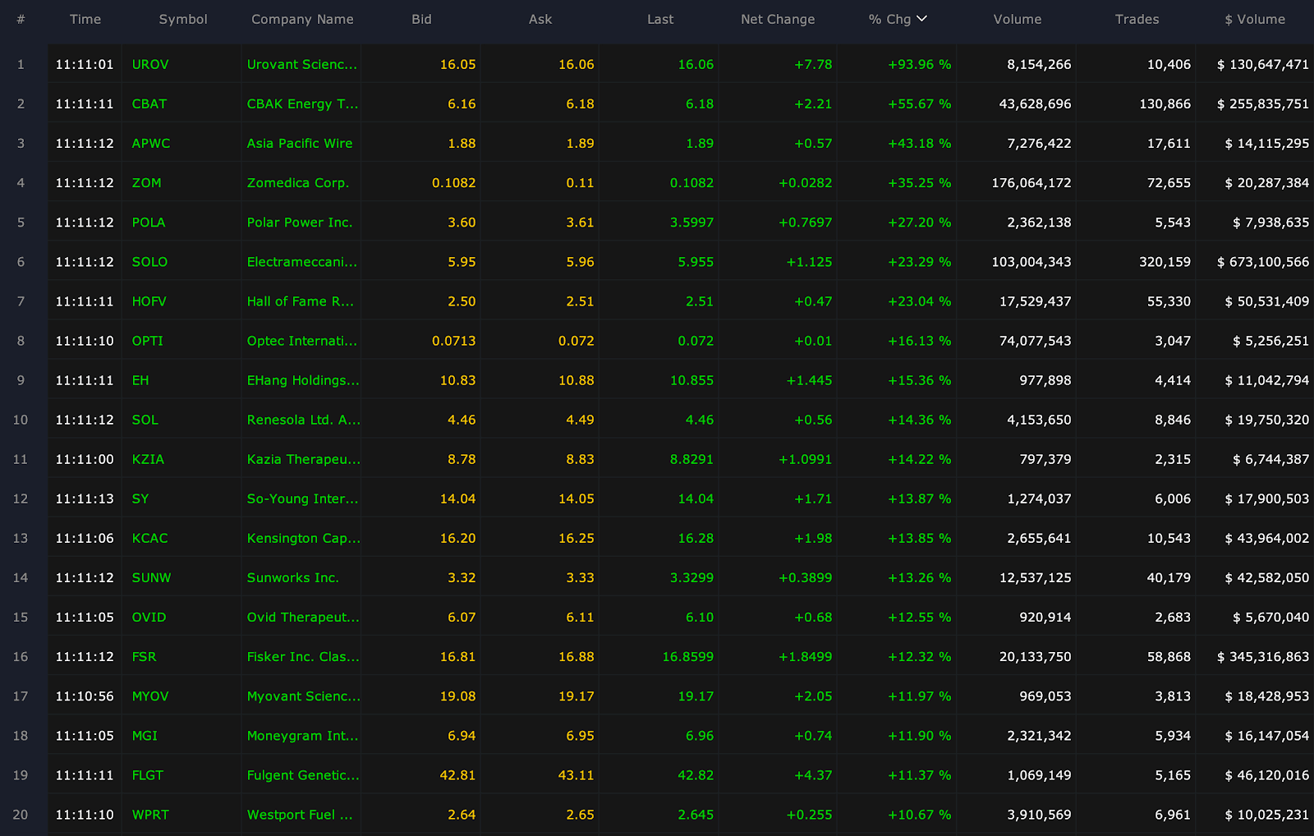Click the 11:11:06 time cell
Viewport: 1314px width, 836px height.
pyautogui.click(x=85, y=538)
